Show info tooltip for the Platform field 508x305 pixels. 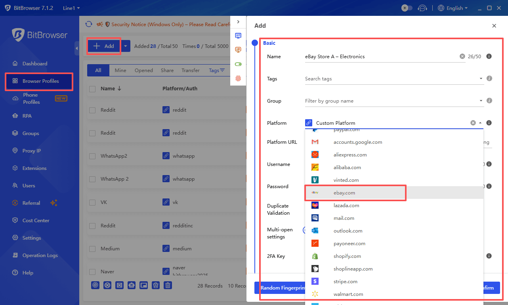(489, 123)
